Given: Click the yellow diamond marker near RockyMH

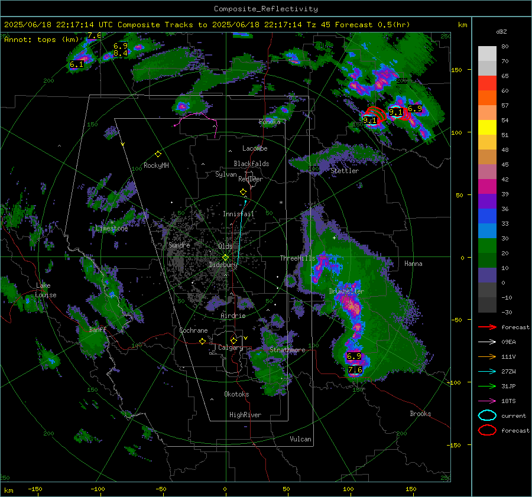Looking at the screenshot, I should (158, 154).
